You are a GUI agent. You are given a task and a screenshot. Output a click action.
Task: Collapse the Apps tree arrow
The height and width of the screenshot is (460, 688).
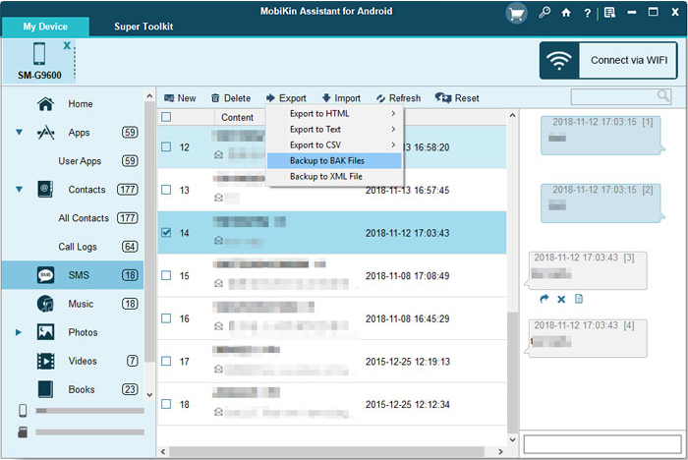pyautogui.click(x=20, y=132)
